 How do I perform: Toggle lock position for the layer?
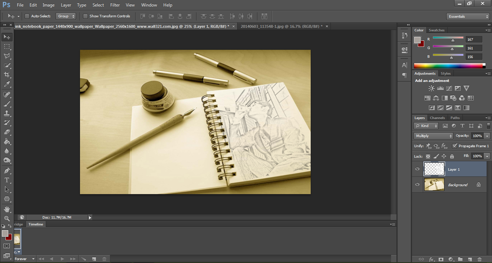[x=444, y=156]
